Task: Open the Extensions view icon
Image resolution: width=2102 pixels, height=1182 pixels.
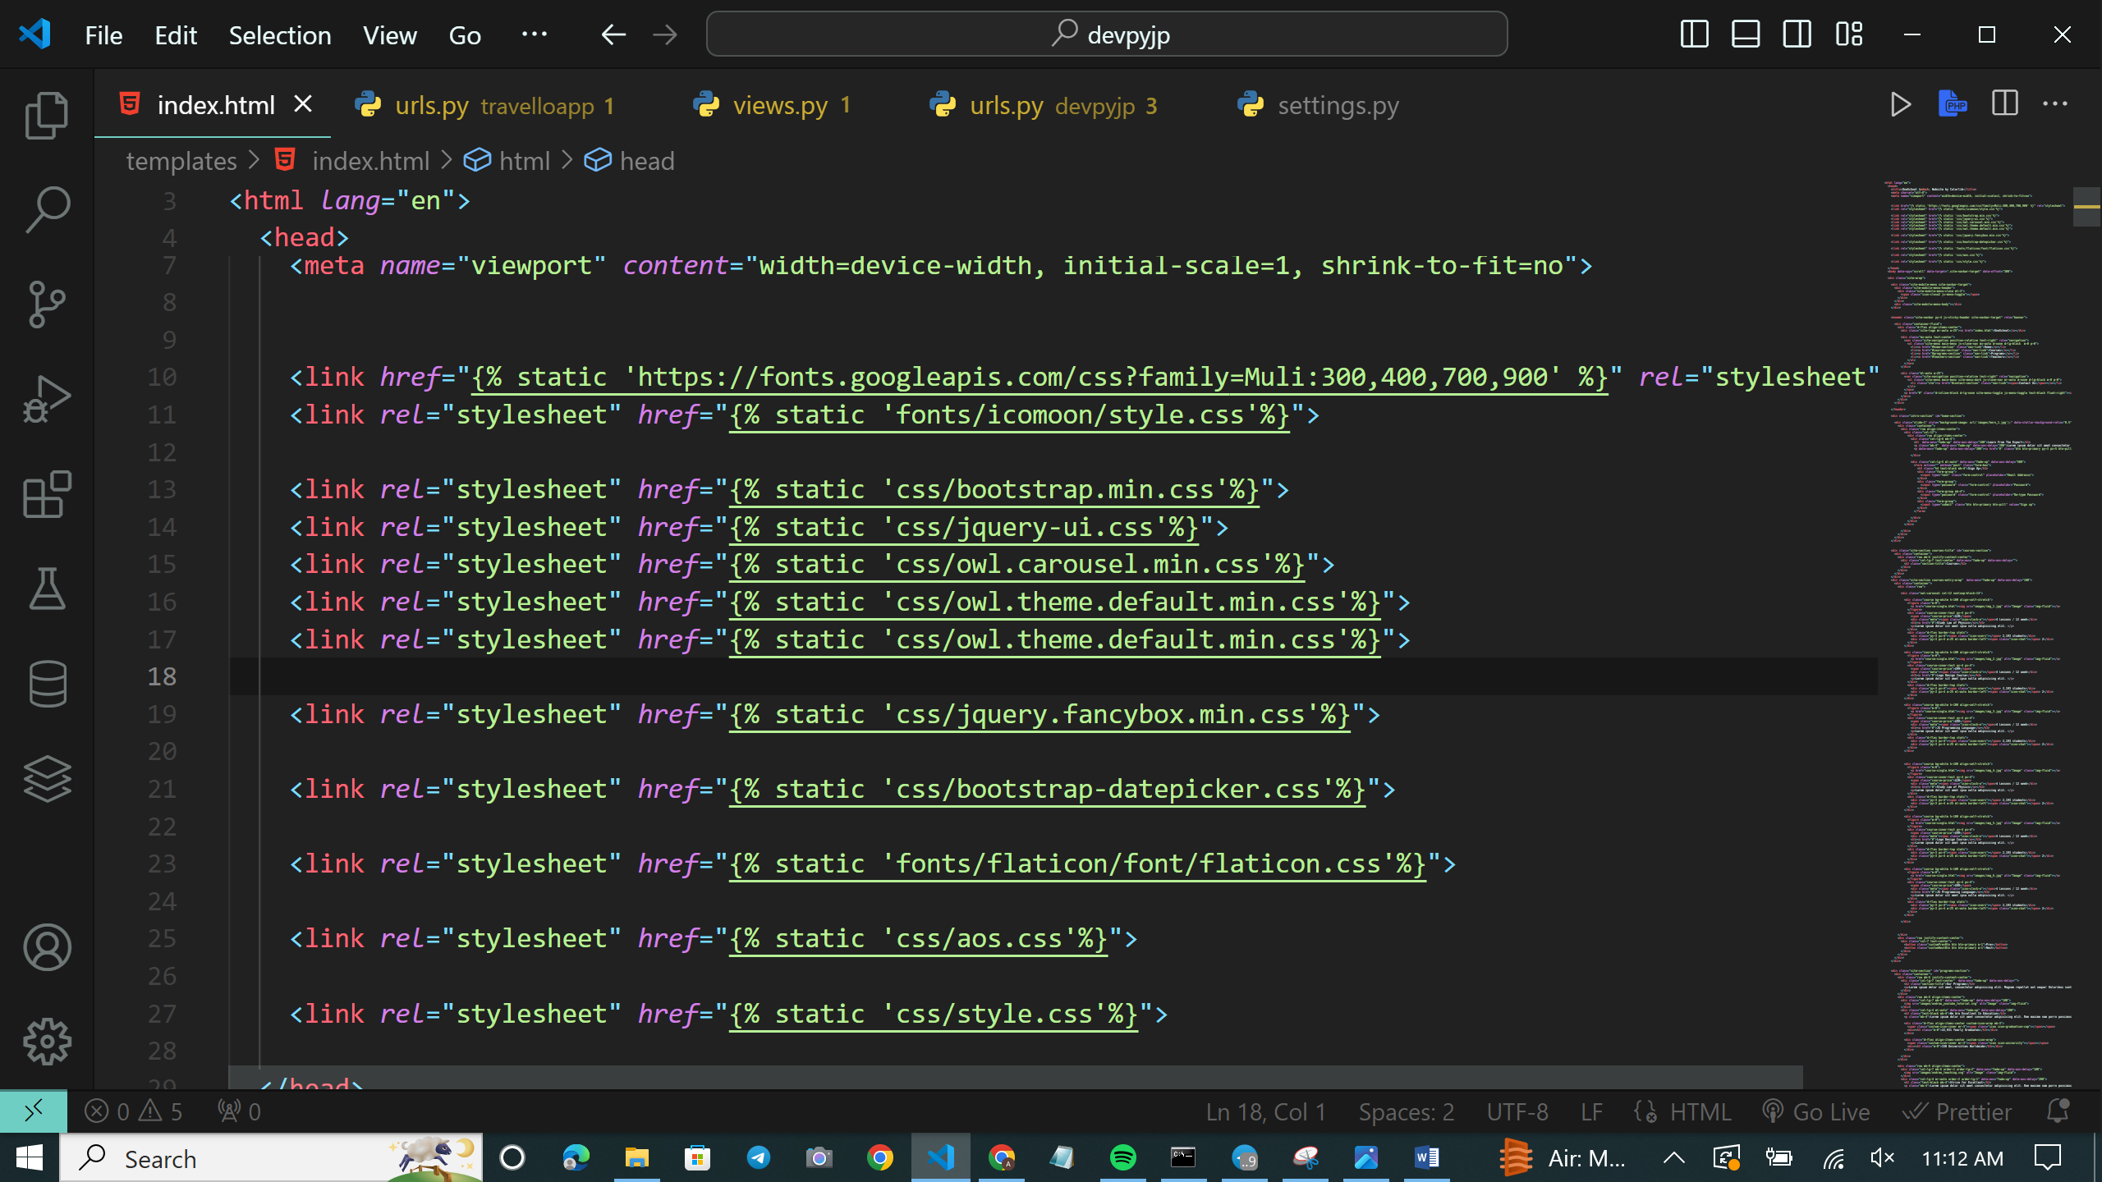Action: [x=47, y=494]
